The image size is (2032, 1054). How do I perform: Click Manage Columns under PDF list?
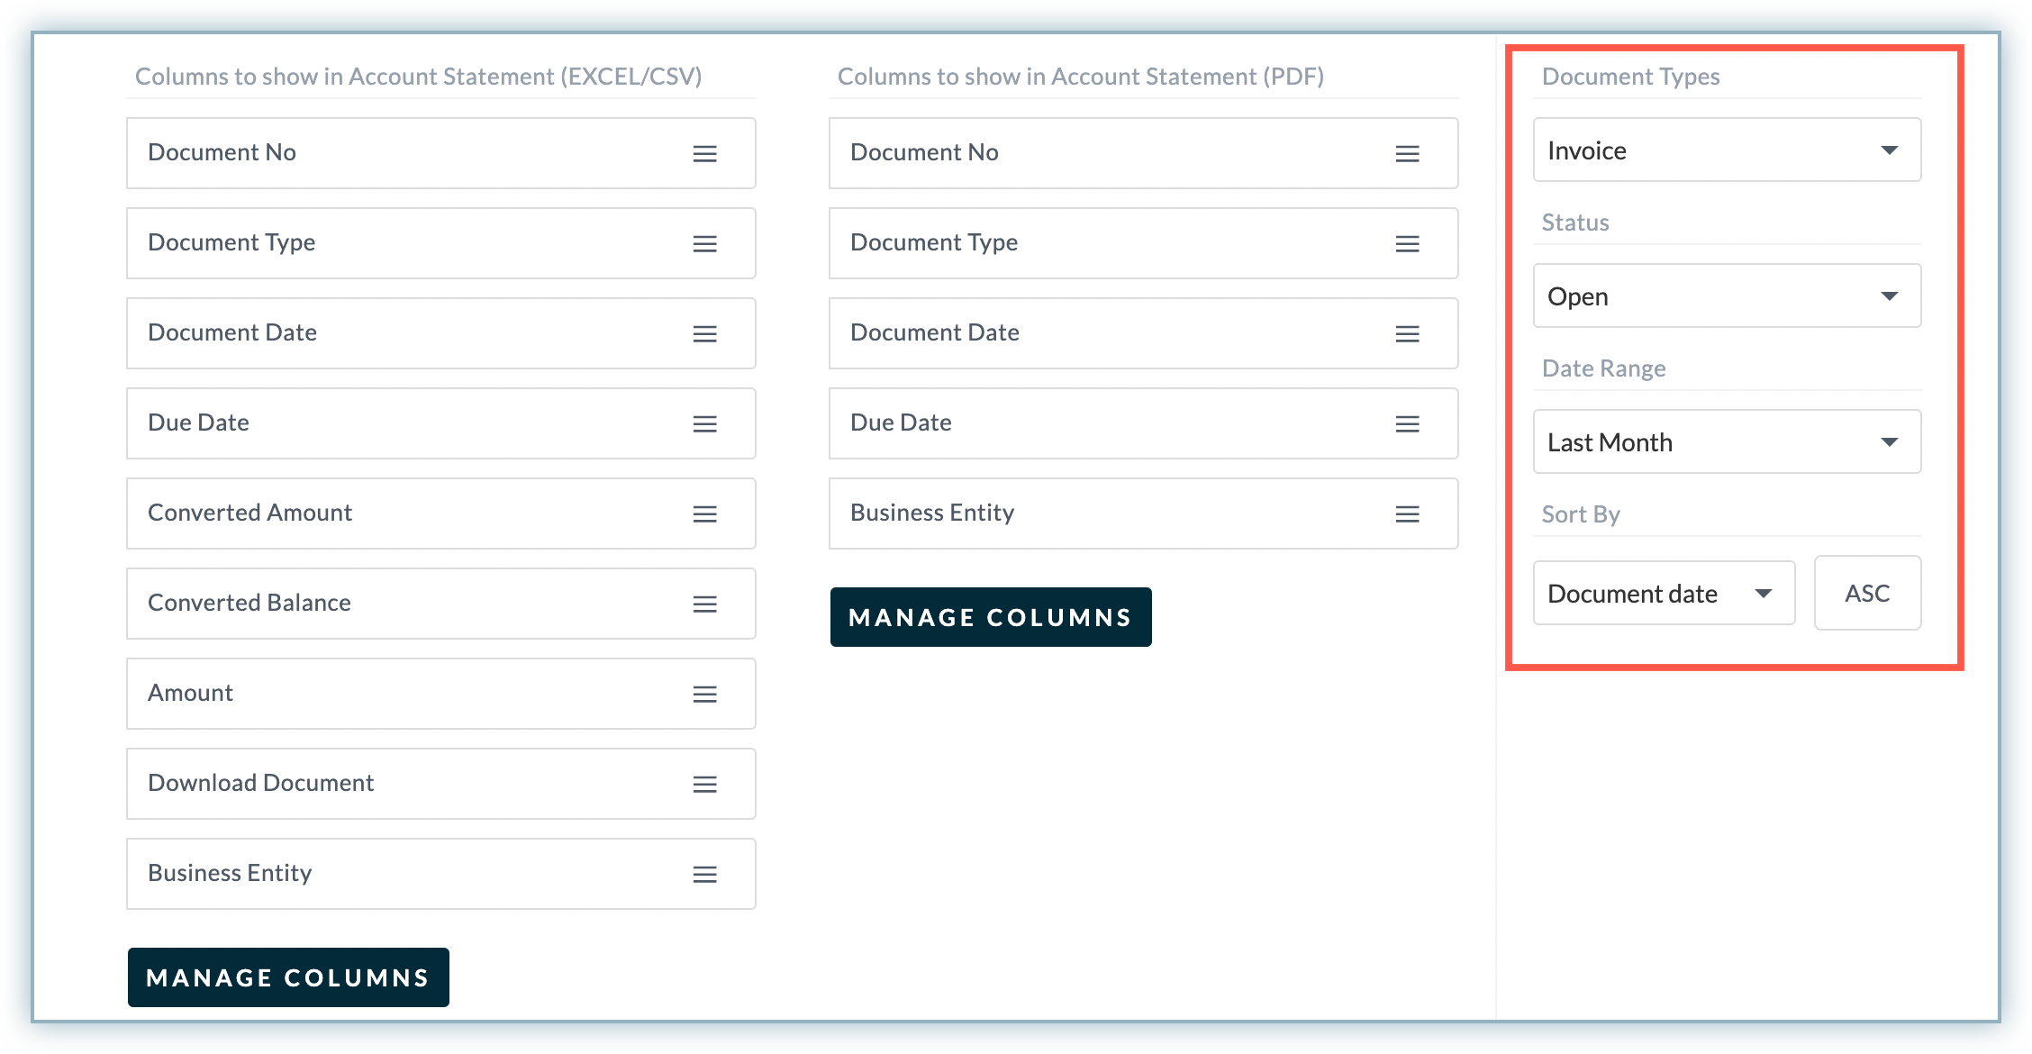point(991,617)
